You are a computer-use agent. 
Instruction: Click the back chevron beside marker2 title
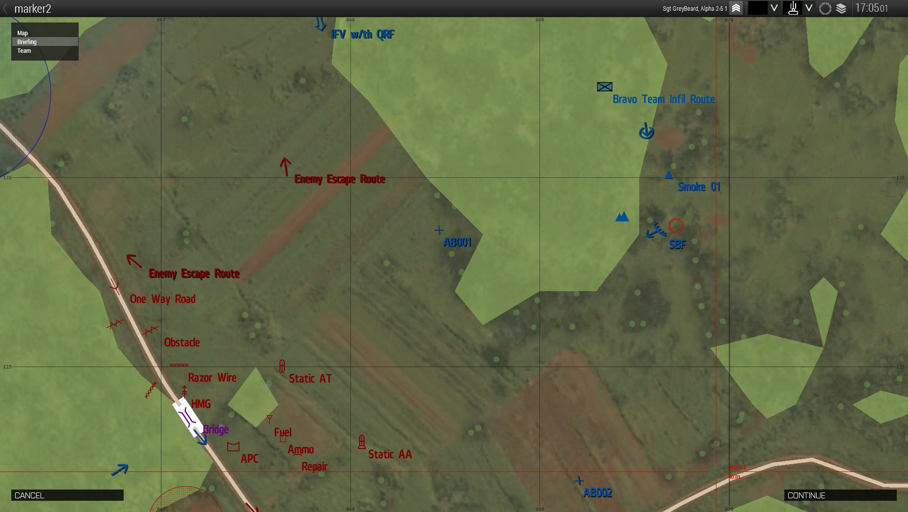[x=5, y=8]
